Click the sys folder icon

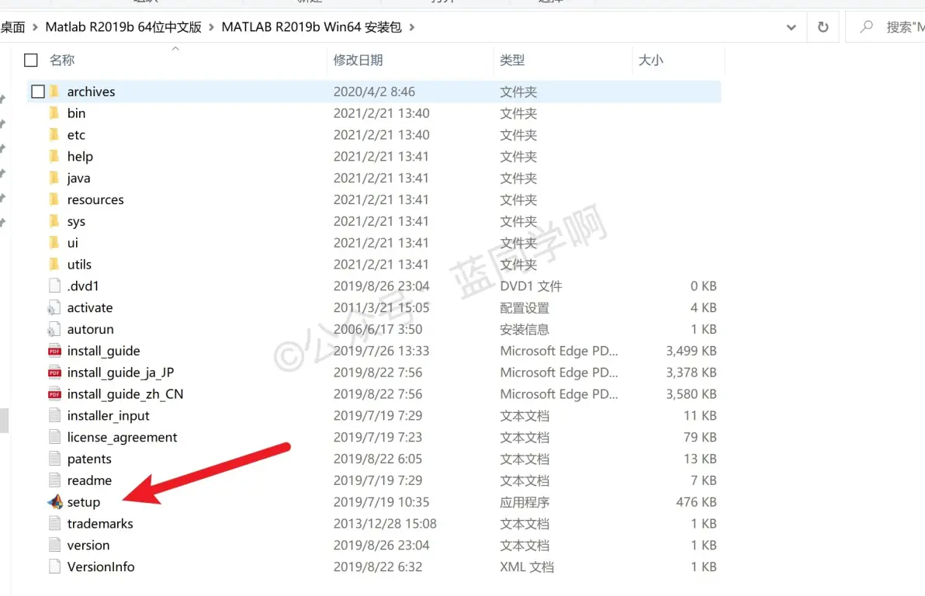(54, 221)
